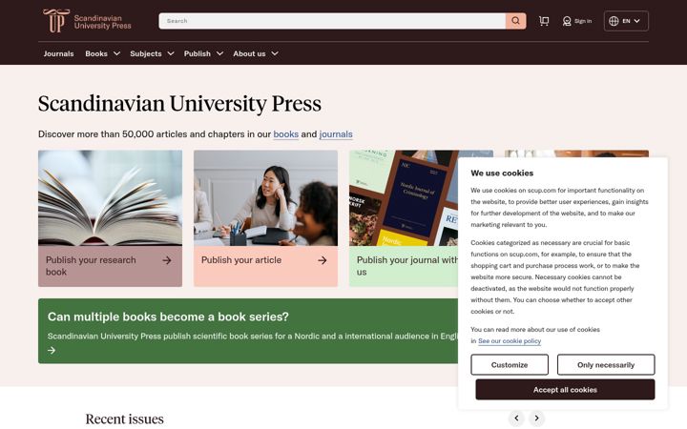Image resolution: width=687 pixels, height=429 pixels.
Task: Click Accept all cookies button
Action: click(565, 390)
